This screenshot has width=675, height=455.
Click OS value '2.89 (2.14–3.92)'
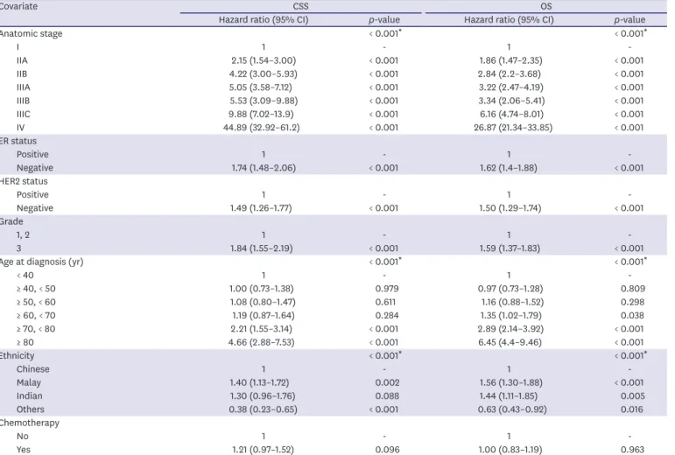click(510, 329)
